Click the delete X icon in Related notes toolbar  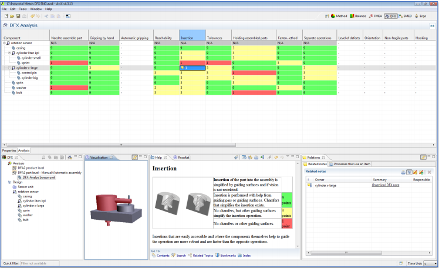click(x=429, y=172)
